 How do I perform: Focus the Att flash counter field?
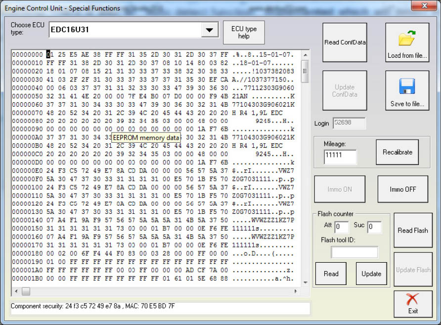(342, 227)
